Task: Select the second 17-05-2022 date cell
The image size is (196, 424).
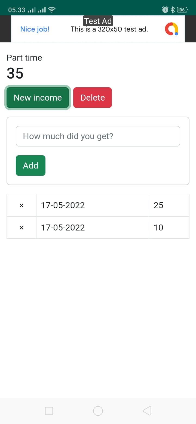Action: tap(93, 227)
